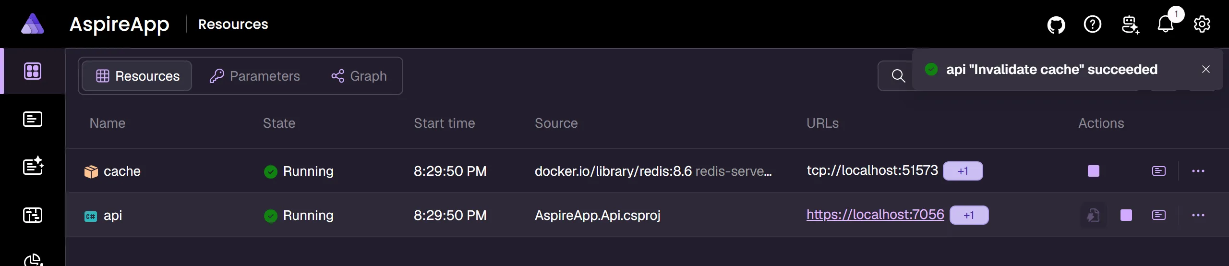
Task: Select the cache resource name
Action: [x=122, y=171]
